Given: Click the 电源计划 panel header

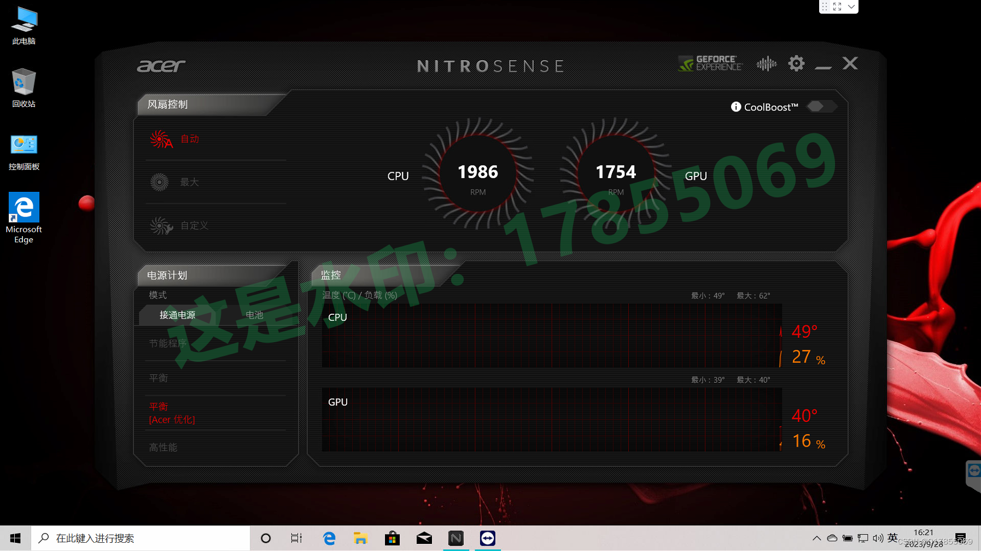Looking at the screenshot, I should coord(167,275).
